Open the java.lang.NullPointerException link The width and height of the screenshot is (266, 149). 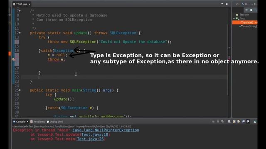106,130
